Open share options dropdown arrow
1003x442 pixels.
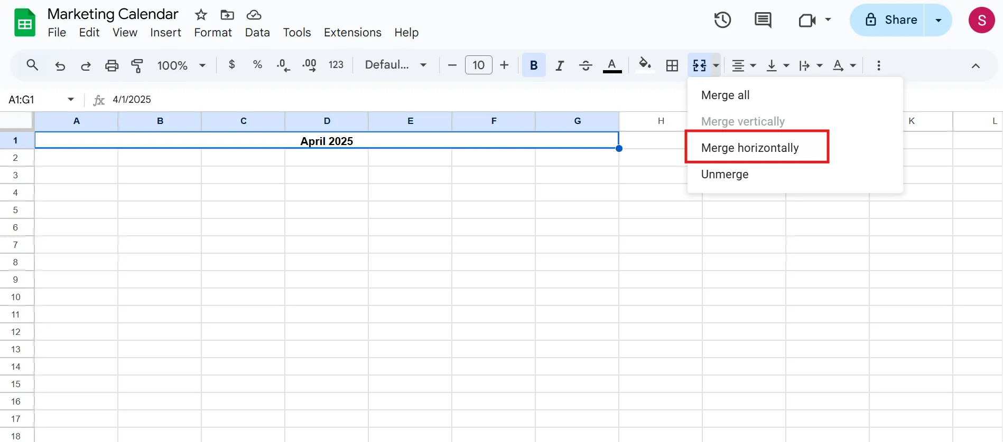(x=939, y=20)
